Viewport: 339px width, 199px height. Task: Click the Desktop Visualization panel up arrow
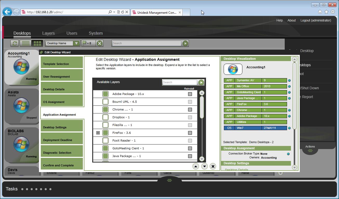pos(294,59)
